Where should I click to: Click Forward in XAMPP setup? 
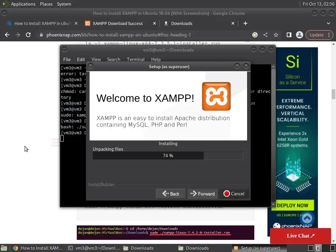click(202, 194)
